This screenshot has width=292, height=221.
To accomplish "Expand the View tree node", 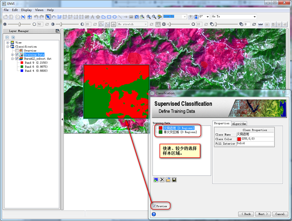I will [x=8, y=42].
